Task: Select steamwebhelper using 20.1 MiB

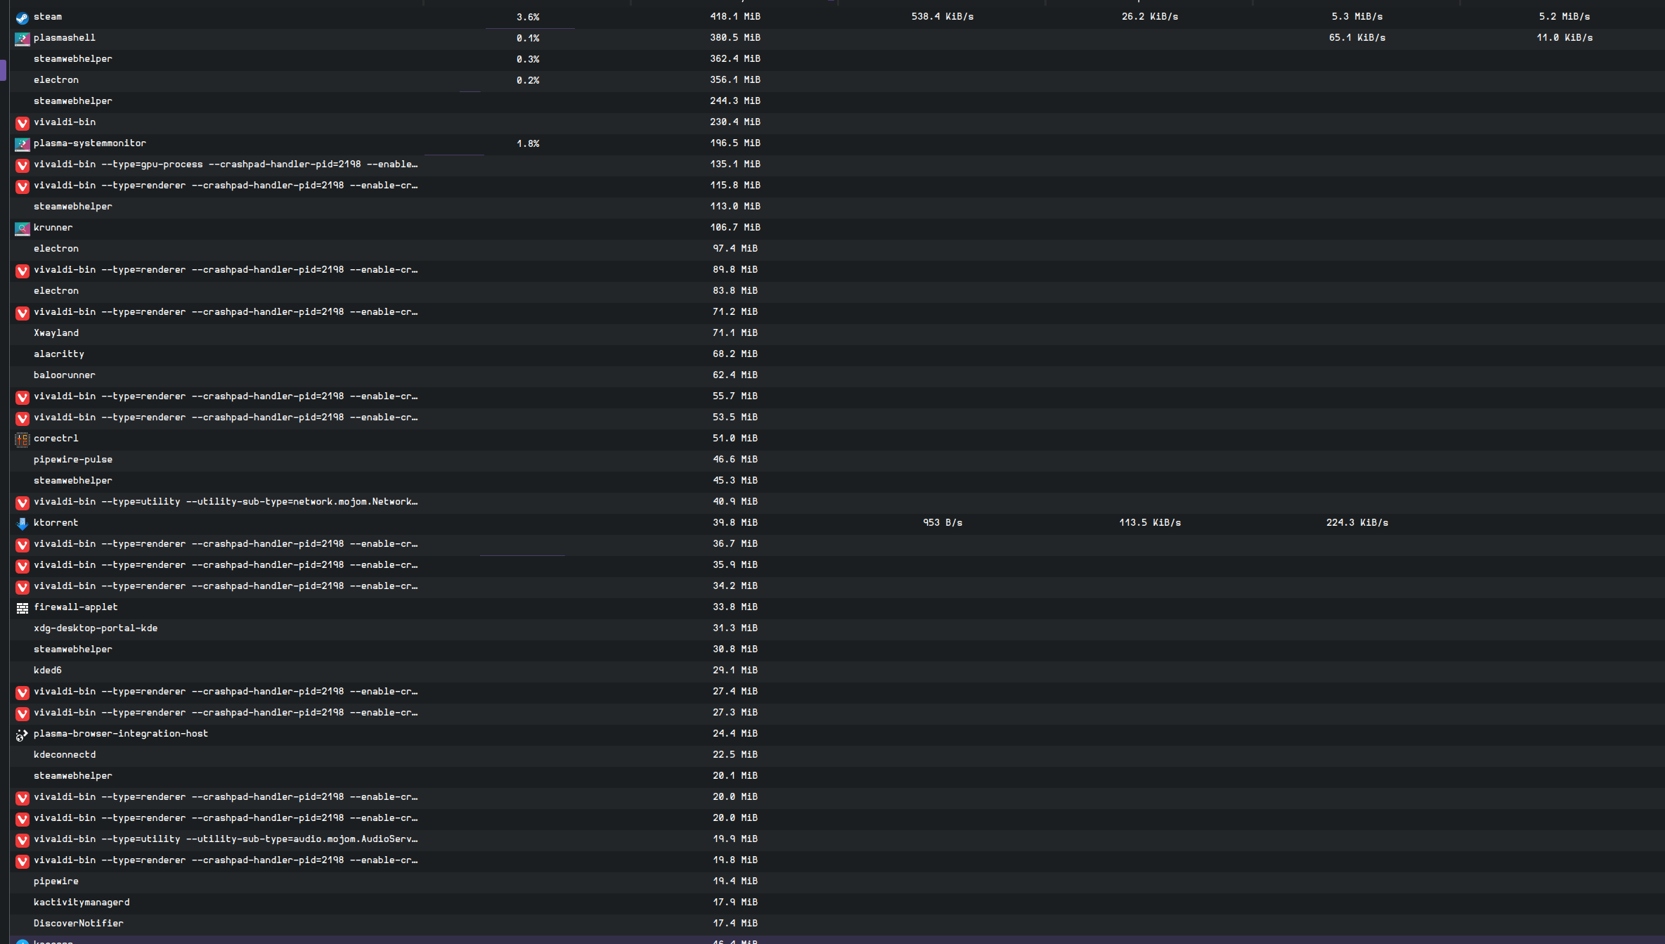Action: point(73,775)
